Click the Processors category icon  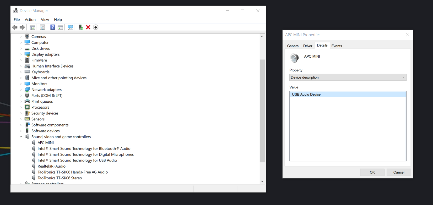point(27,107)
